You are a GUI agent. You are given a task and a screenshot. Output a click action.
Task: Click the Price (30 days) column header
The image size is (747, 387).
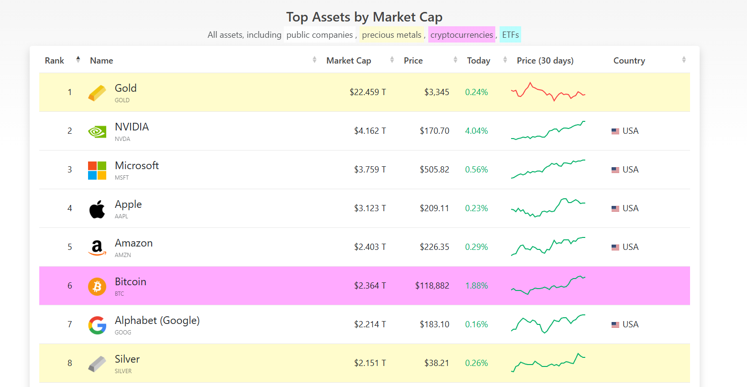tap(545, 61)
